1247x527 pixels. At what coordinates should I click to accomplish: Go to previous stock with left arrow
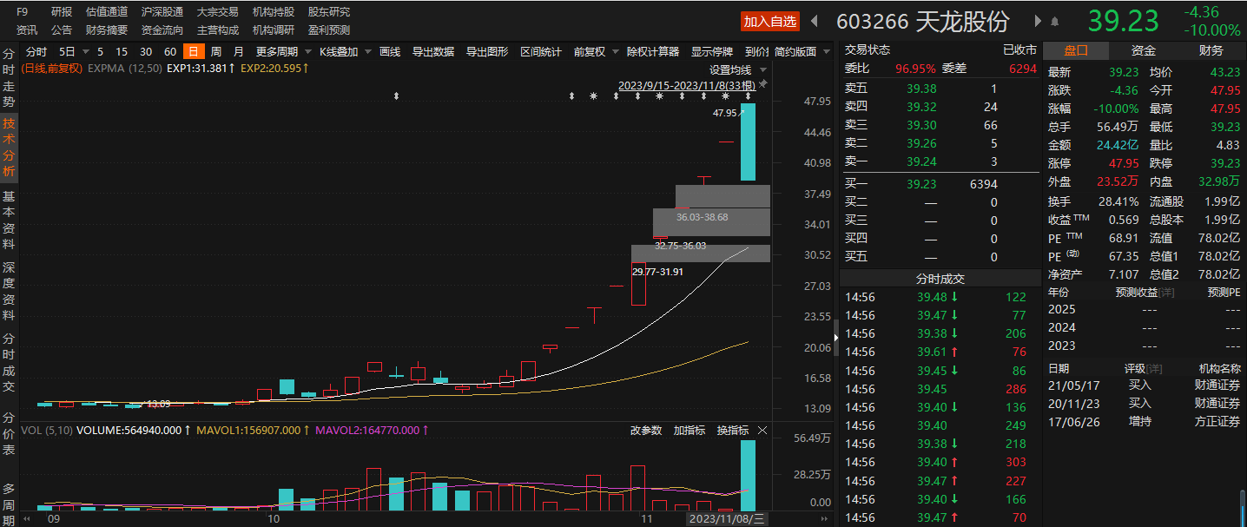tap(815, 21)
